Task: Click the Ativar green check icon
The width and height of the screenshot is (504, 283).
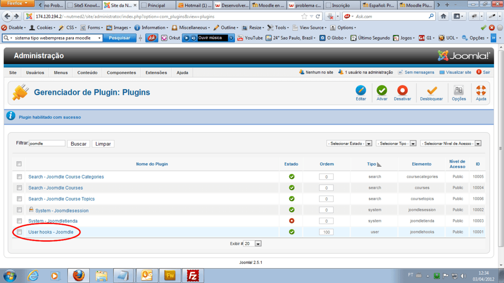Action: [x=382, y=90]
